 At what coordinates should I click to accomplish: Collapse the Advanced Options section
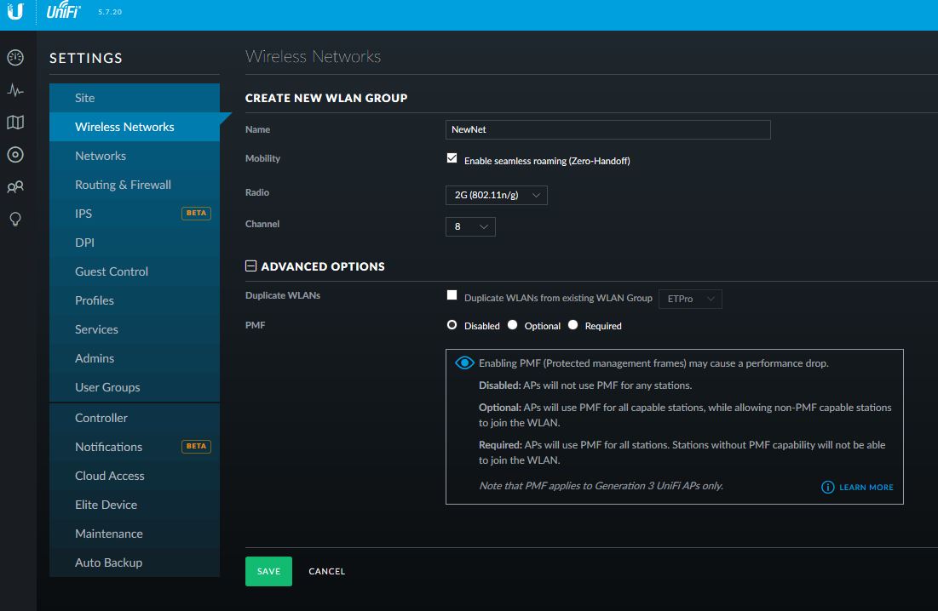[x=250, y=266]
